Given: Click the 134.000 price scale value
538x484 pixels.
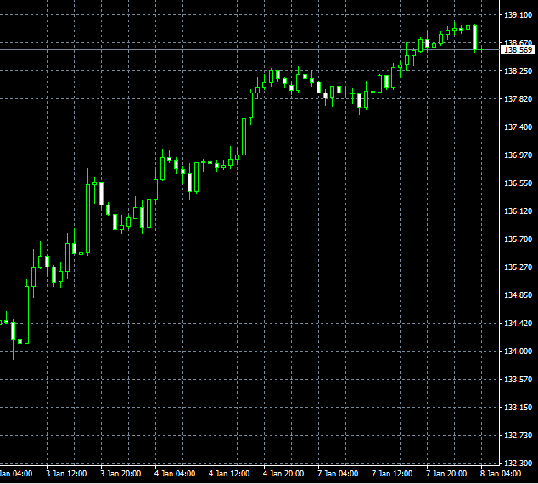Looking at the screenshot, I should click(518, 352).
